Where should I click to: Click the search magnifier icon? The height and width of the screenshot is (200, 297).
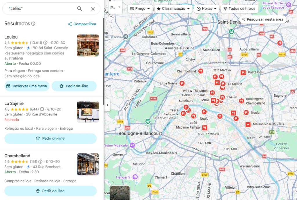(x=79, y=8)
